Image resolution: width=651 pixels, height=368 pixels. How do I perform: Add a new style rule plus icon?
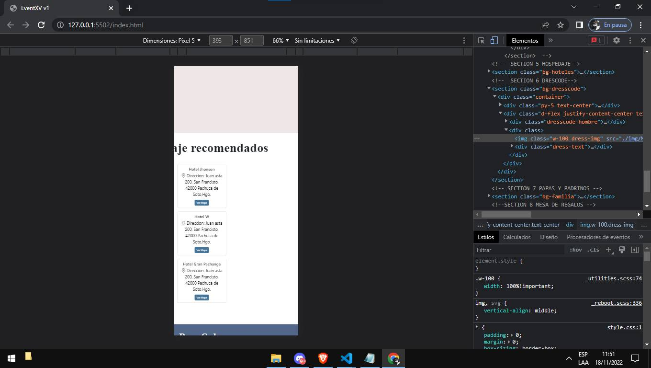[608, 250]
